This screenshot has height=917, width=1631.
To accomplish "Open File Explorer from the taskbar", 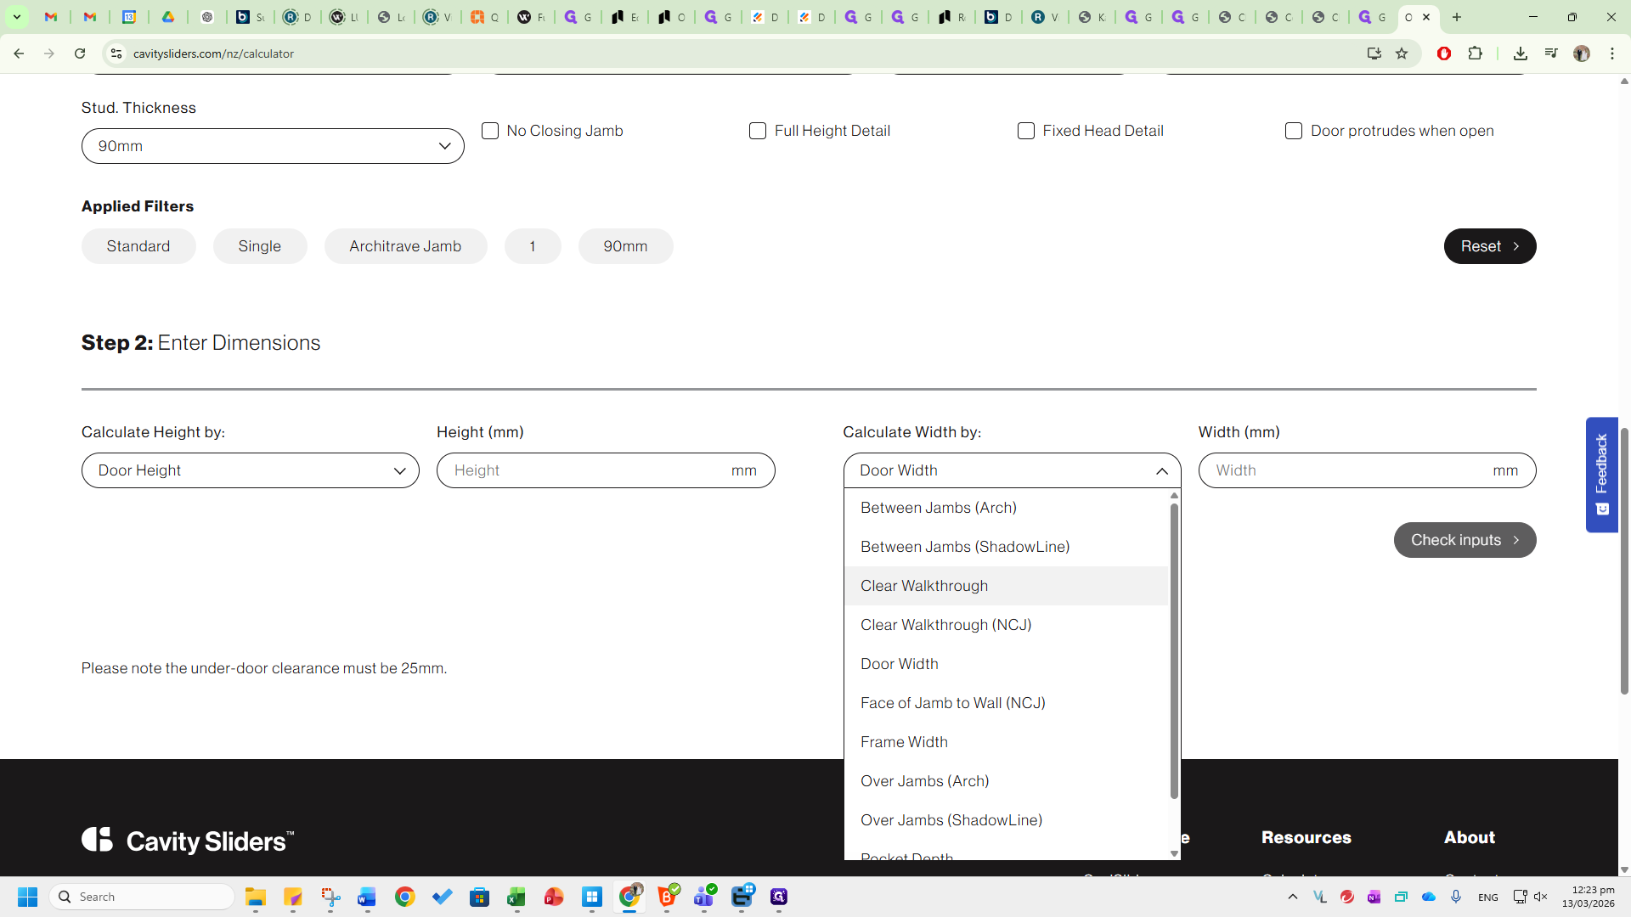I will pos(256,897).
